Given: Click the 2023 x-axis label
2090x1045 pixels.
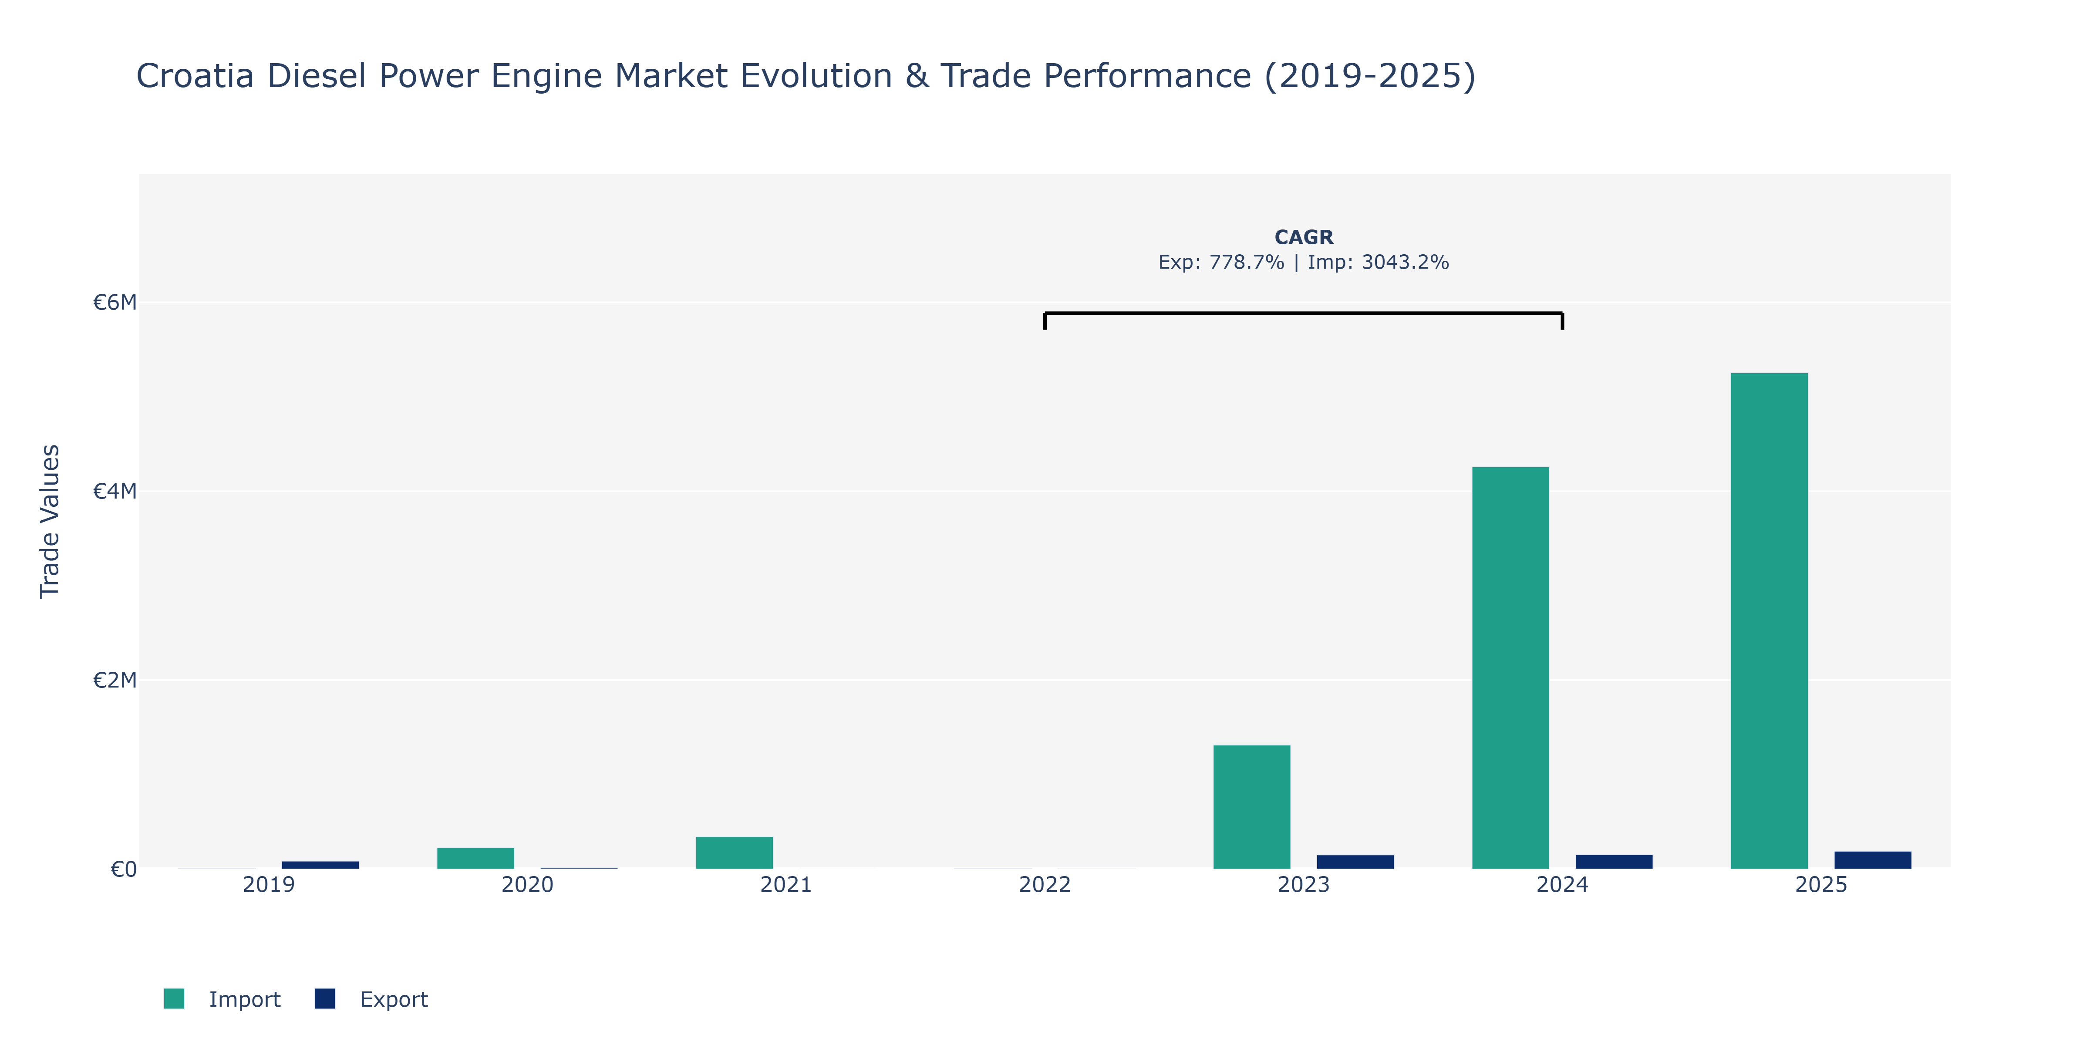Looking at the screenshot, I should click(1304, 884).
